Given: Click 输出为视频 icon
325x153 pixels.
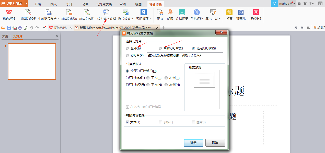Looking at the screenshot, I should click(x=69, y=12).
